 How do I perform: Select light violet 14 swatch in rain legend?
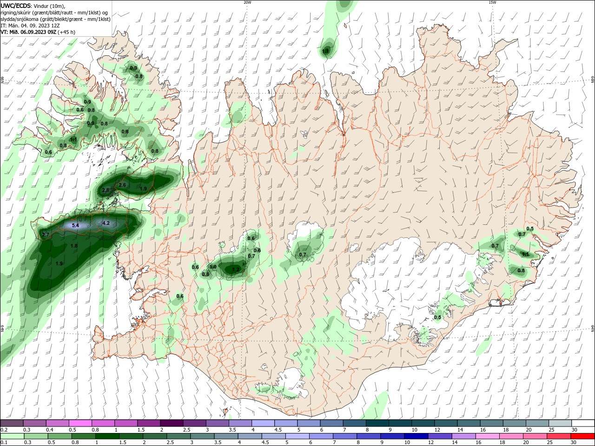tap(463, 436)
